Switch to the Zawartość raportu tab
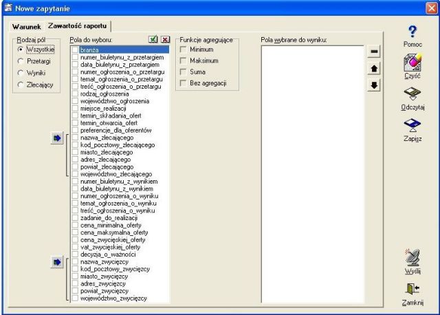Viewport: 440px width, 315px height. [78, 26]
